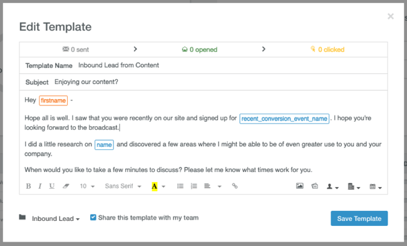Save Template button
Viewport: 407px width, 246px height.
[x=359, y=218]
